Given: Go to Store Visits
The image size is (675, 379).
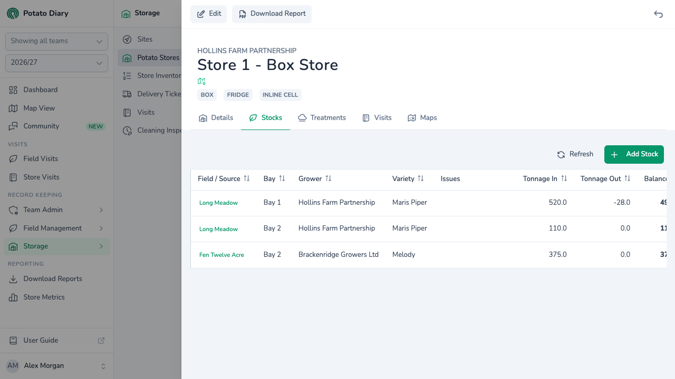Looking at the screenshot, I should 57,177.
